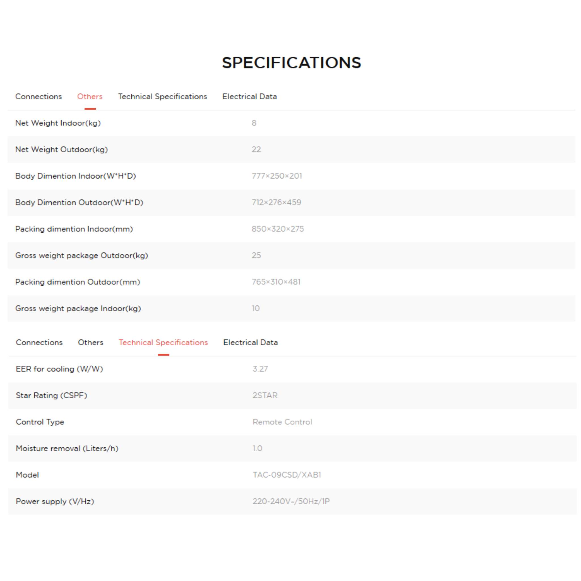Open Electrical Data tab above the EER row
The height and width of the screenshot is (581, 581).
click(250, 342)
